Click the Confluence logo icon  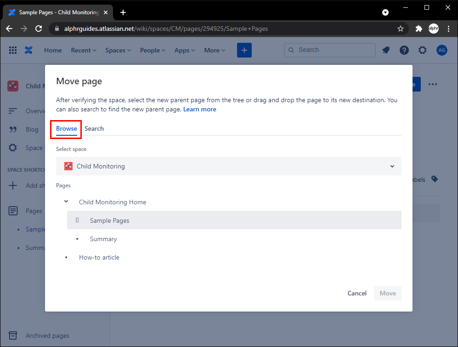[28, 50]
